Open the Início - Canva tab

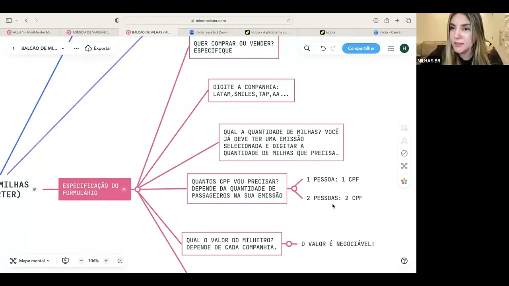(387, 32)
